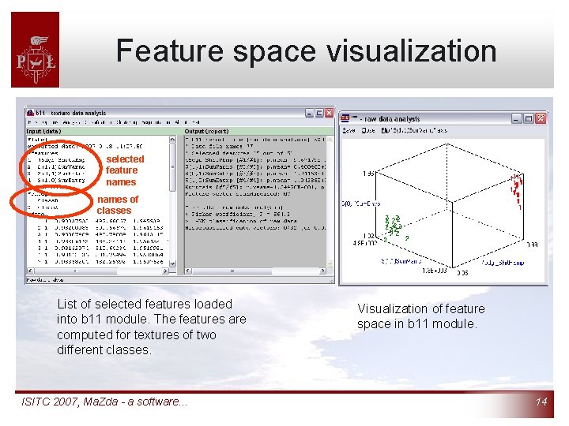
Task: Click the 'Output (report)' panel header
Action: [x=206, y=131]
